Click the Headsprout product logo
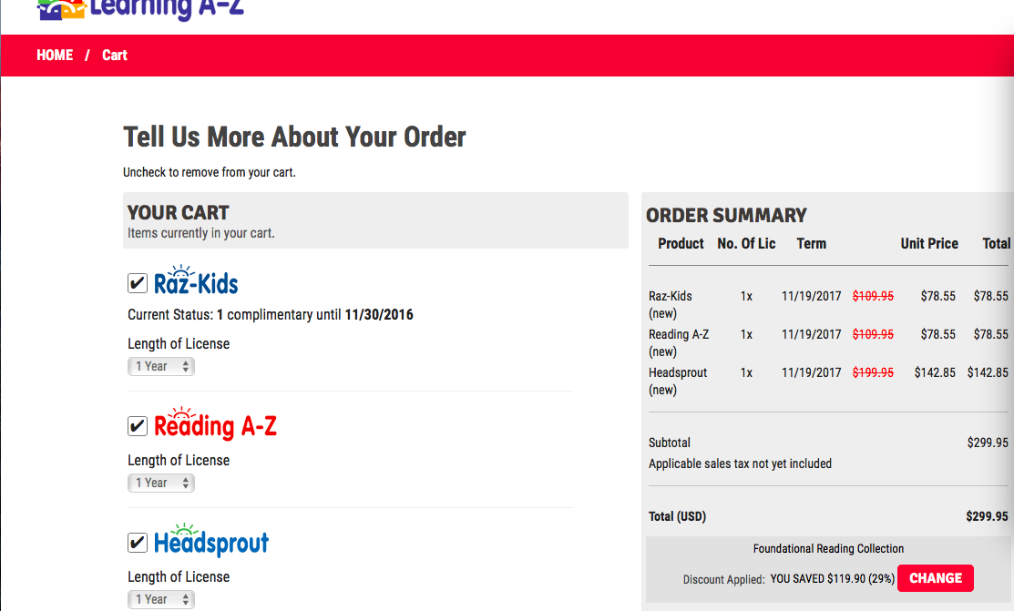This screenshot has width=1014, height=611. point(211,540)
